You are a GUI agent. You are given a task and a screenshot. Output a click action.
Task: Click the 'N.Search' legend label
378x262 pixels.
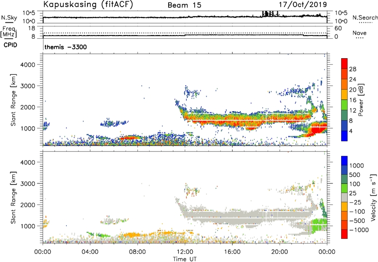(x=365, y=17)
